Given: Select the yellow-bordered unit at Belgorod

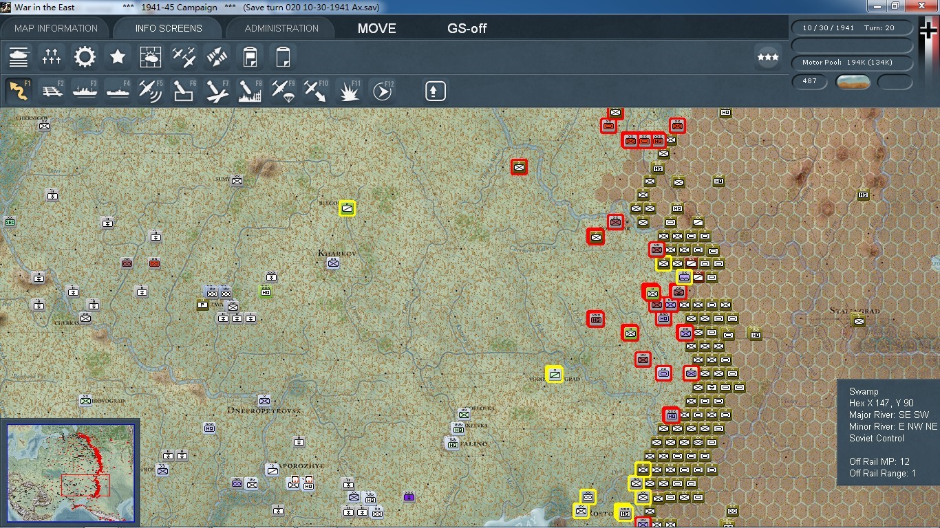Looking at the screenshot, I should [x=348, y=208].
